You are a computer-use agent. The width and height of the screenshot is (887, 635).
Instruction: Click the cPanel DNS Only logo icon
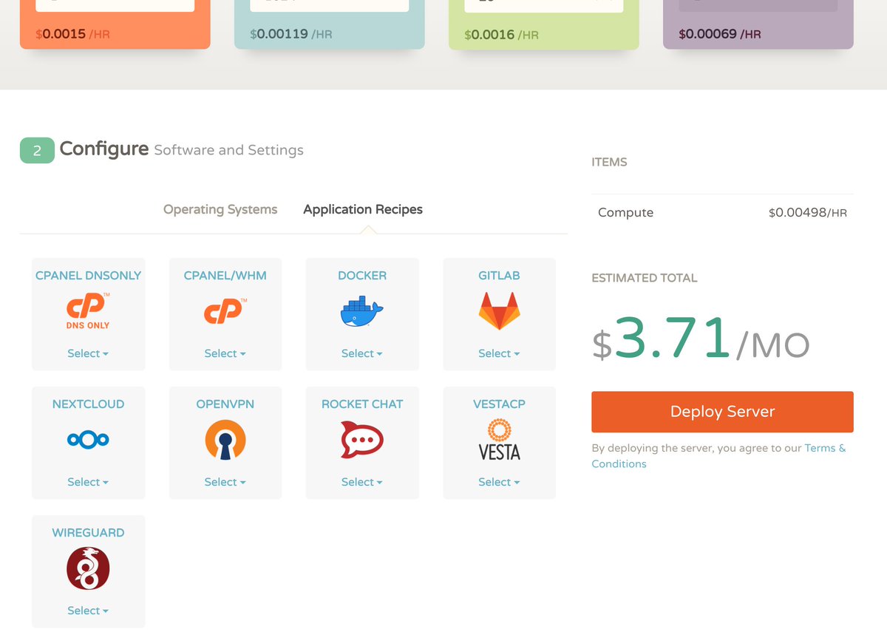click(88, 311)
